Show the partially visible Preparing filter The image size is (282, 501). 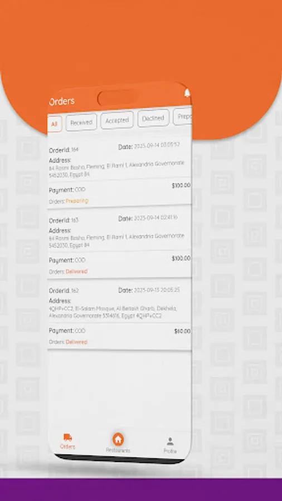pyautogui.click(x=183, y=116)
